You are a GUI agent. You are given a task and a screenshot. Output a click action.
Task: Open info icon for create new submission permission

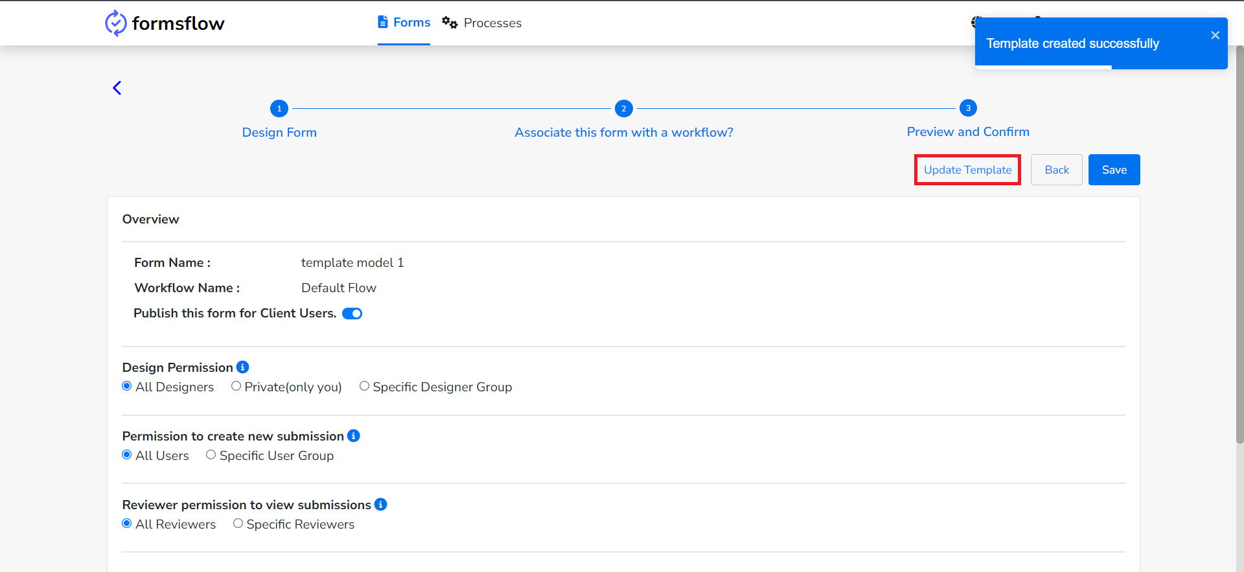point(354,436)
